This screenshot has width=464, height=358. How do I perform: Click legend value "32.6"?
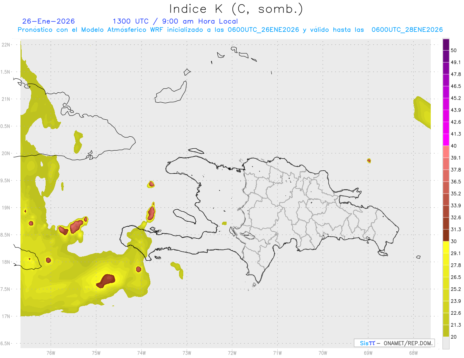(x=455, y=217)
